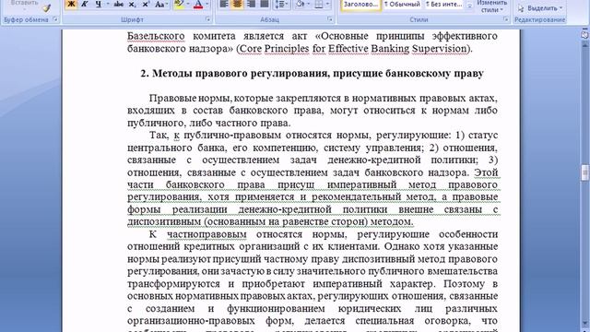Open Шрифт dialog launcher
This screenshot has width=590, height=332.
click(x=208, y=19)
